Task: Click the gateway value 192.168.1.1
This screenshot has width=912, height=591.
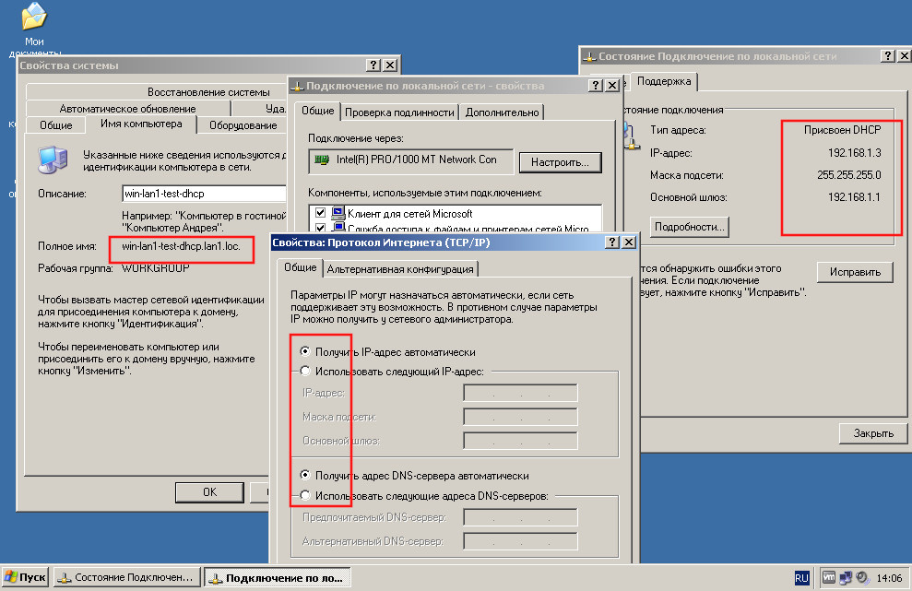Action: click(855, 197)
